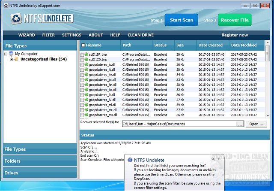Open the FILTER menu
The height and width of the screenshot is (191, 274).
48,35
